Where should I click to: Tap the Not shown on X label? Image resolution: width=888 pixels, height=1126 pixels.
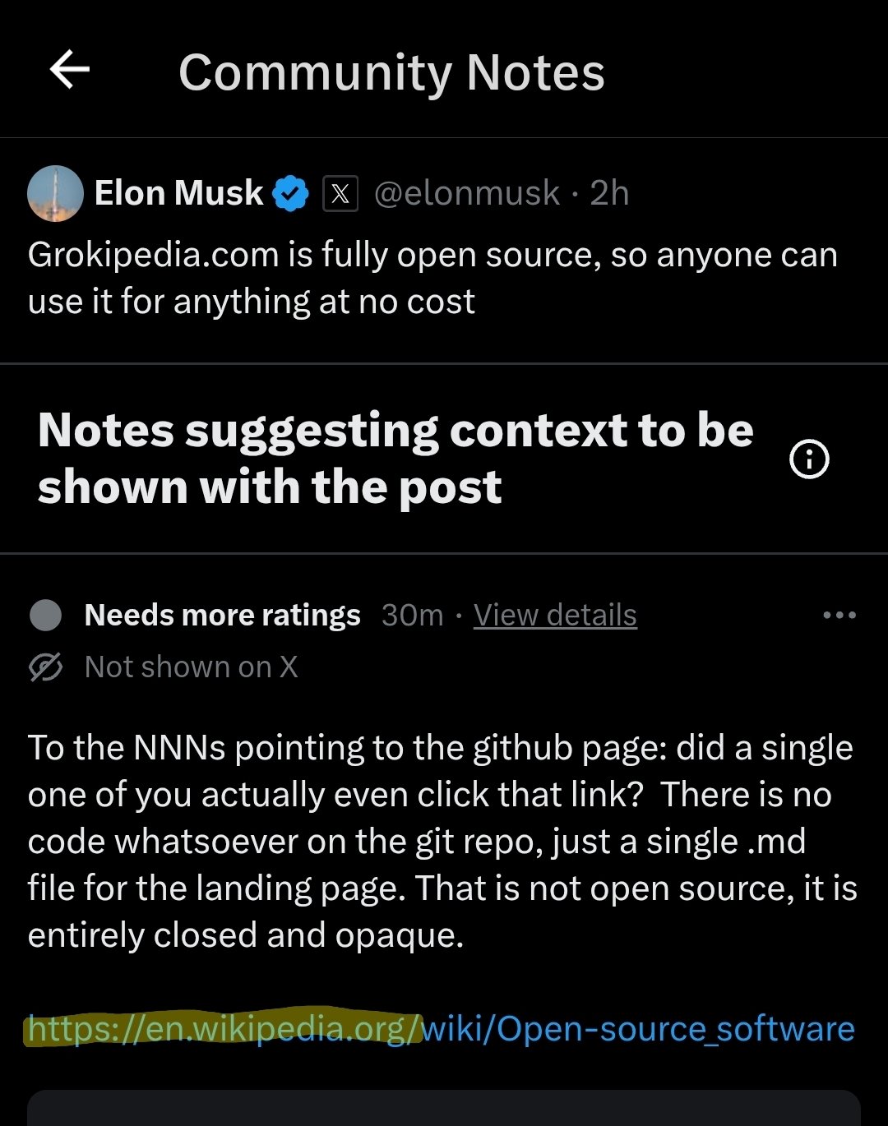tap(191, 667)
